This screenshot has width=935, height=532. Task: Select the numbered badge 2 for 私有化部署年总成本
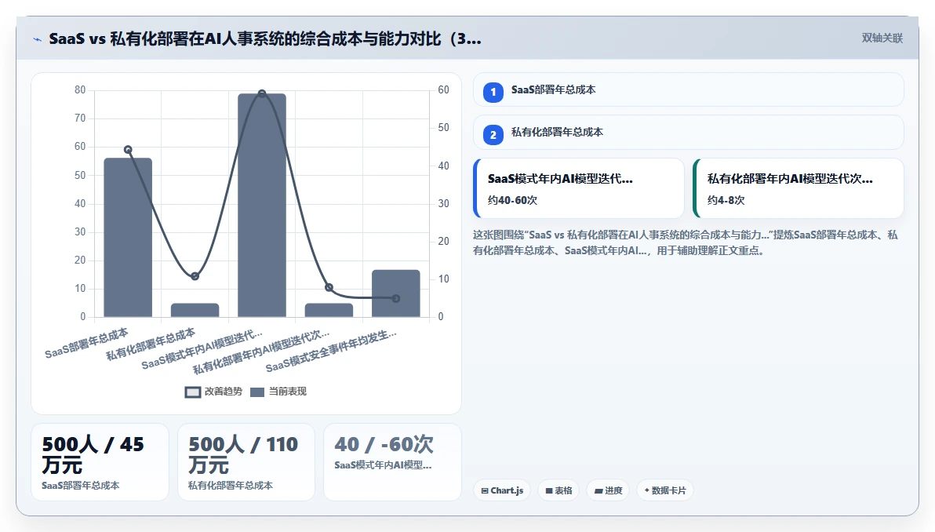point(493,135)
